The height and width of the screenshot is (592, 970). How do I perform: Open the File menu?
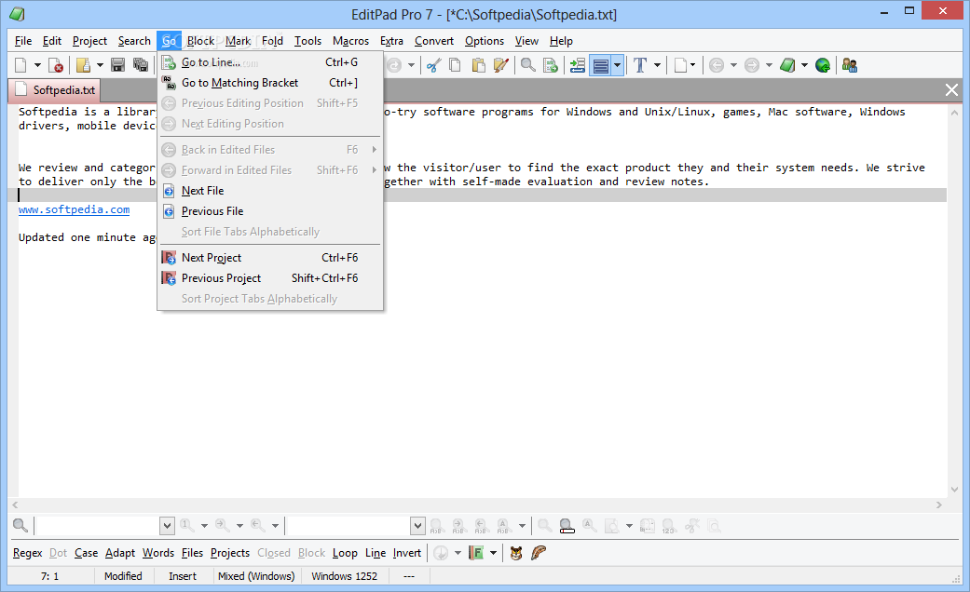coord(23,41)
